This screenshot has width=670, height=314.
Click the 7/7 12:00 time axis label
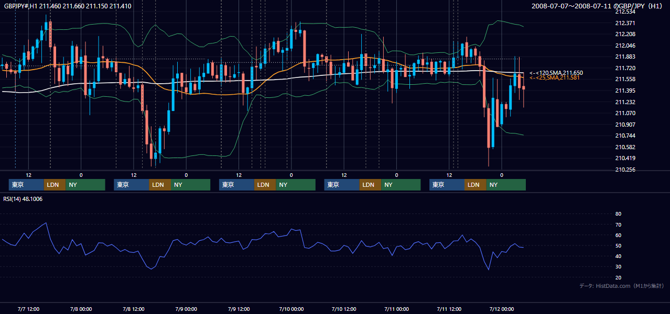point(28,309)
